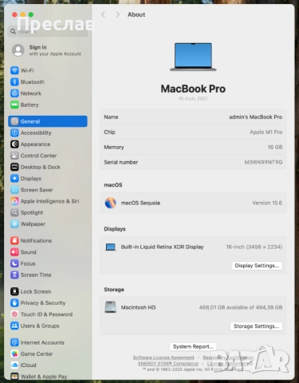Screen dimensions: 299x383
Task: Open ENERGY STAR Compliance link
Action: click(x=168, y=363)
